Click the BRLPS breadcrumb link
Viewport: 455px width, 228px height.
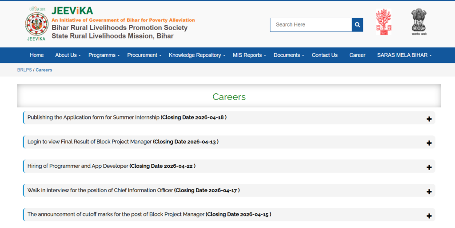tap(24, 70)
